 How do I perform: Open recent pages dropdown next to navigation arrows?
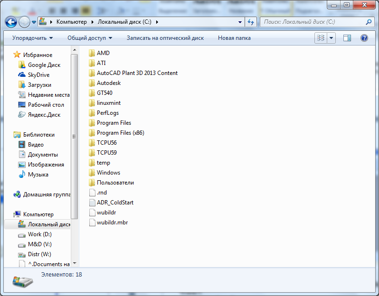pyautogui.click(x=34, y=22)
